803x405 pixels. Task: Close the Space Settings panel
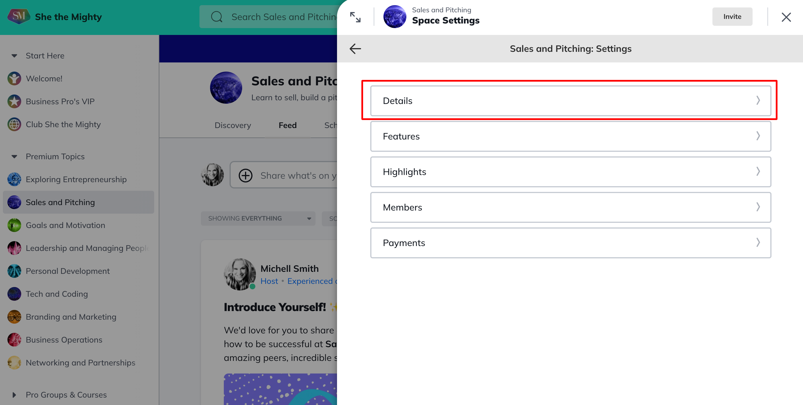pos(786,17)
